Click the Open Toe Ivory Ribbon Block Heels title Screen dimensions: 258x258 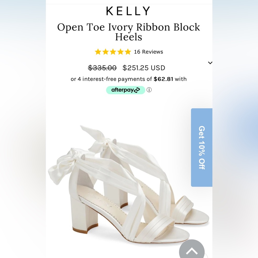coord(129,32)
